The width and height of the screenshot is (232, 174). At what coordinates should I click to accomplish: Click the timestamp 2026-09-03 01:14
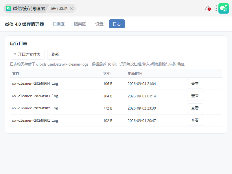click(142, 96)
